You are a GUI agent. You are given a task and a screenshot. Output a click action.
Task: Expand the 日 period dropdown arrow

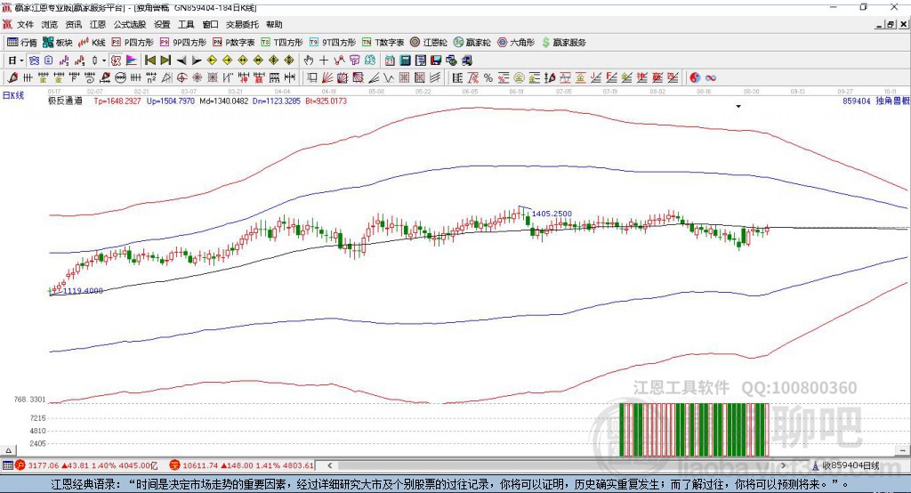[21, 61]
